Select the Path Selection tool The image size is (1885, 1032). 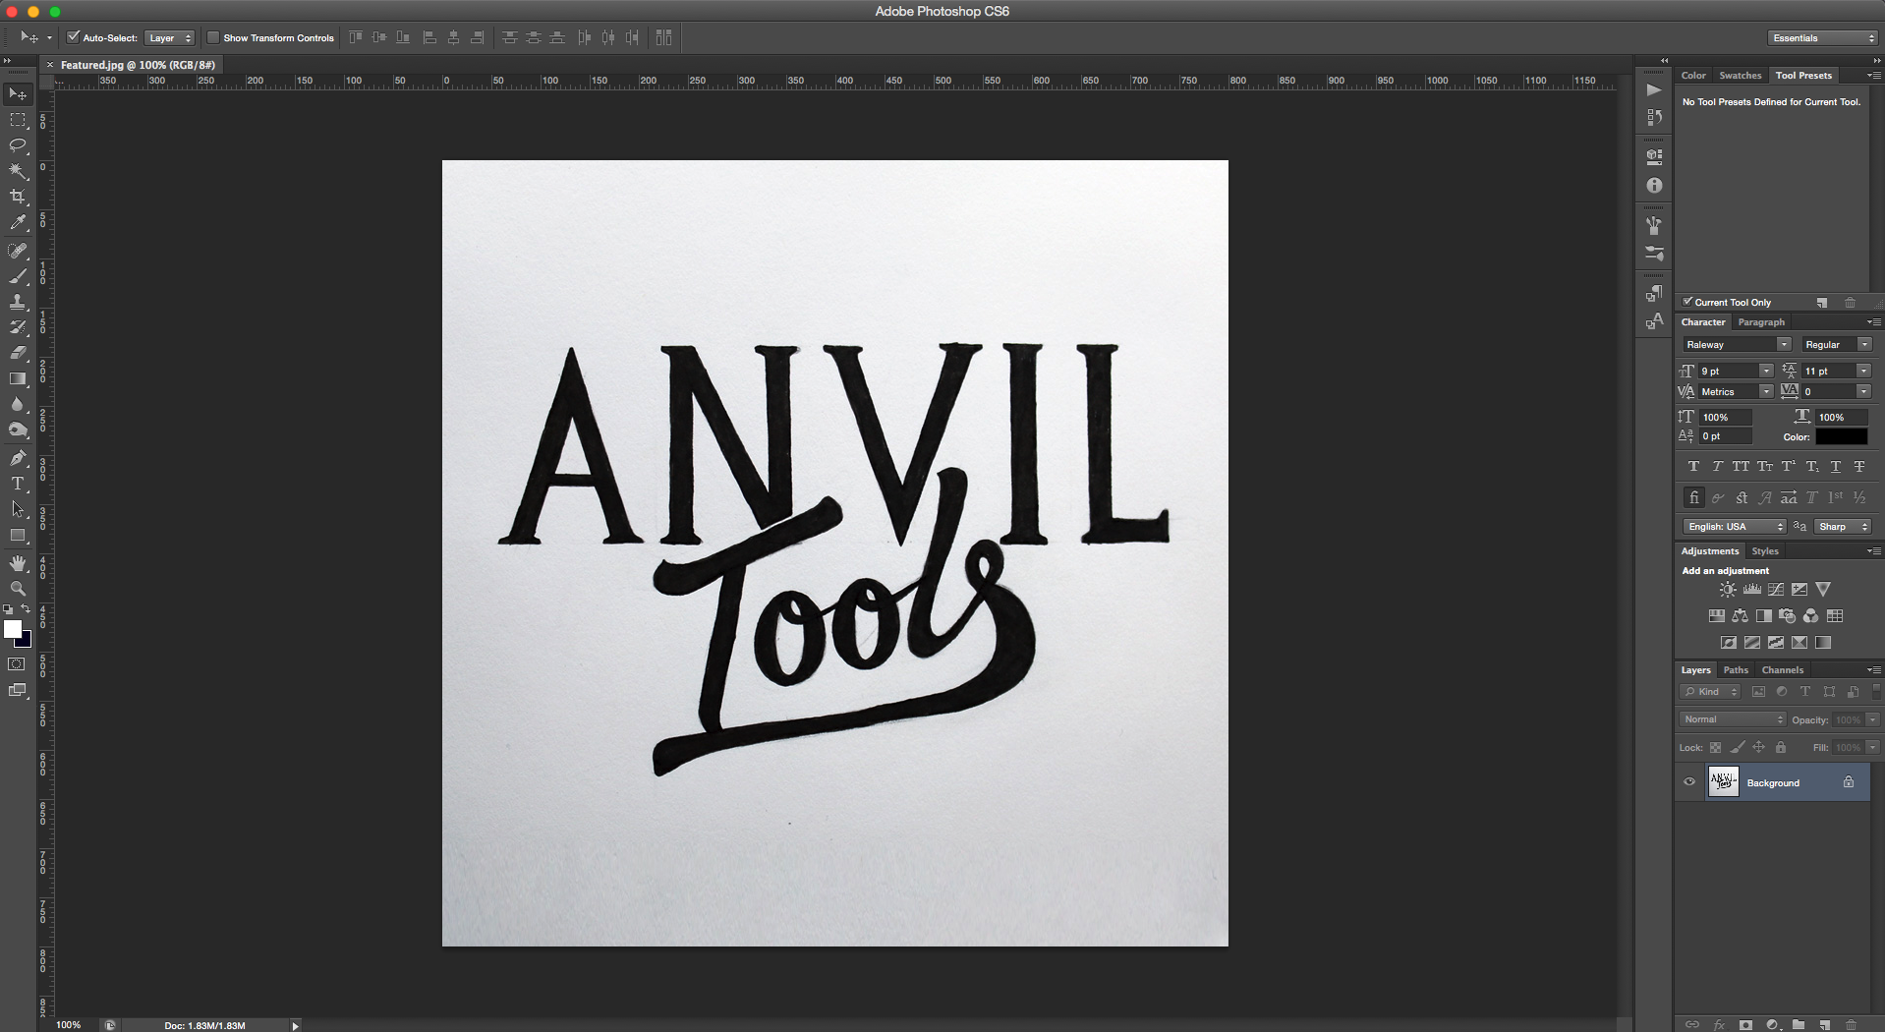[x=18, y=509]
